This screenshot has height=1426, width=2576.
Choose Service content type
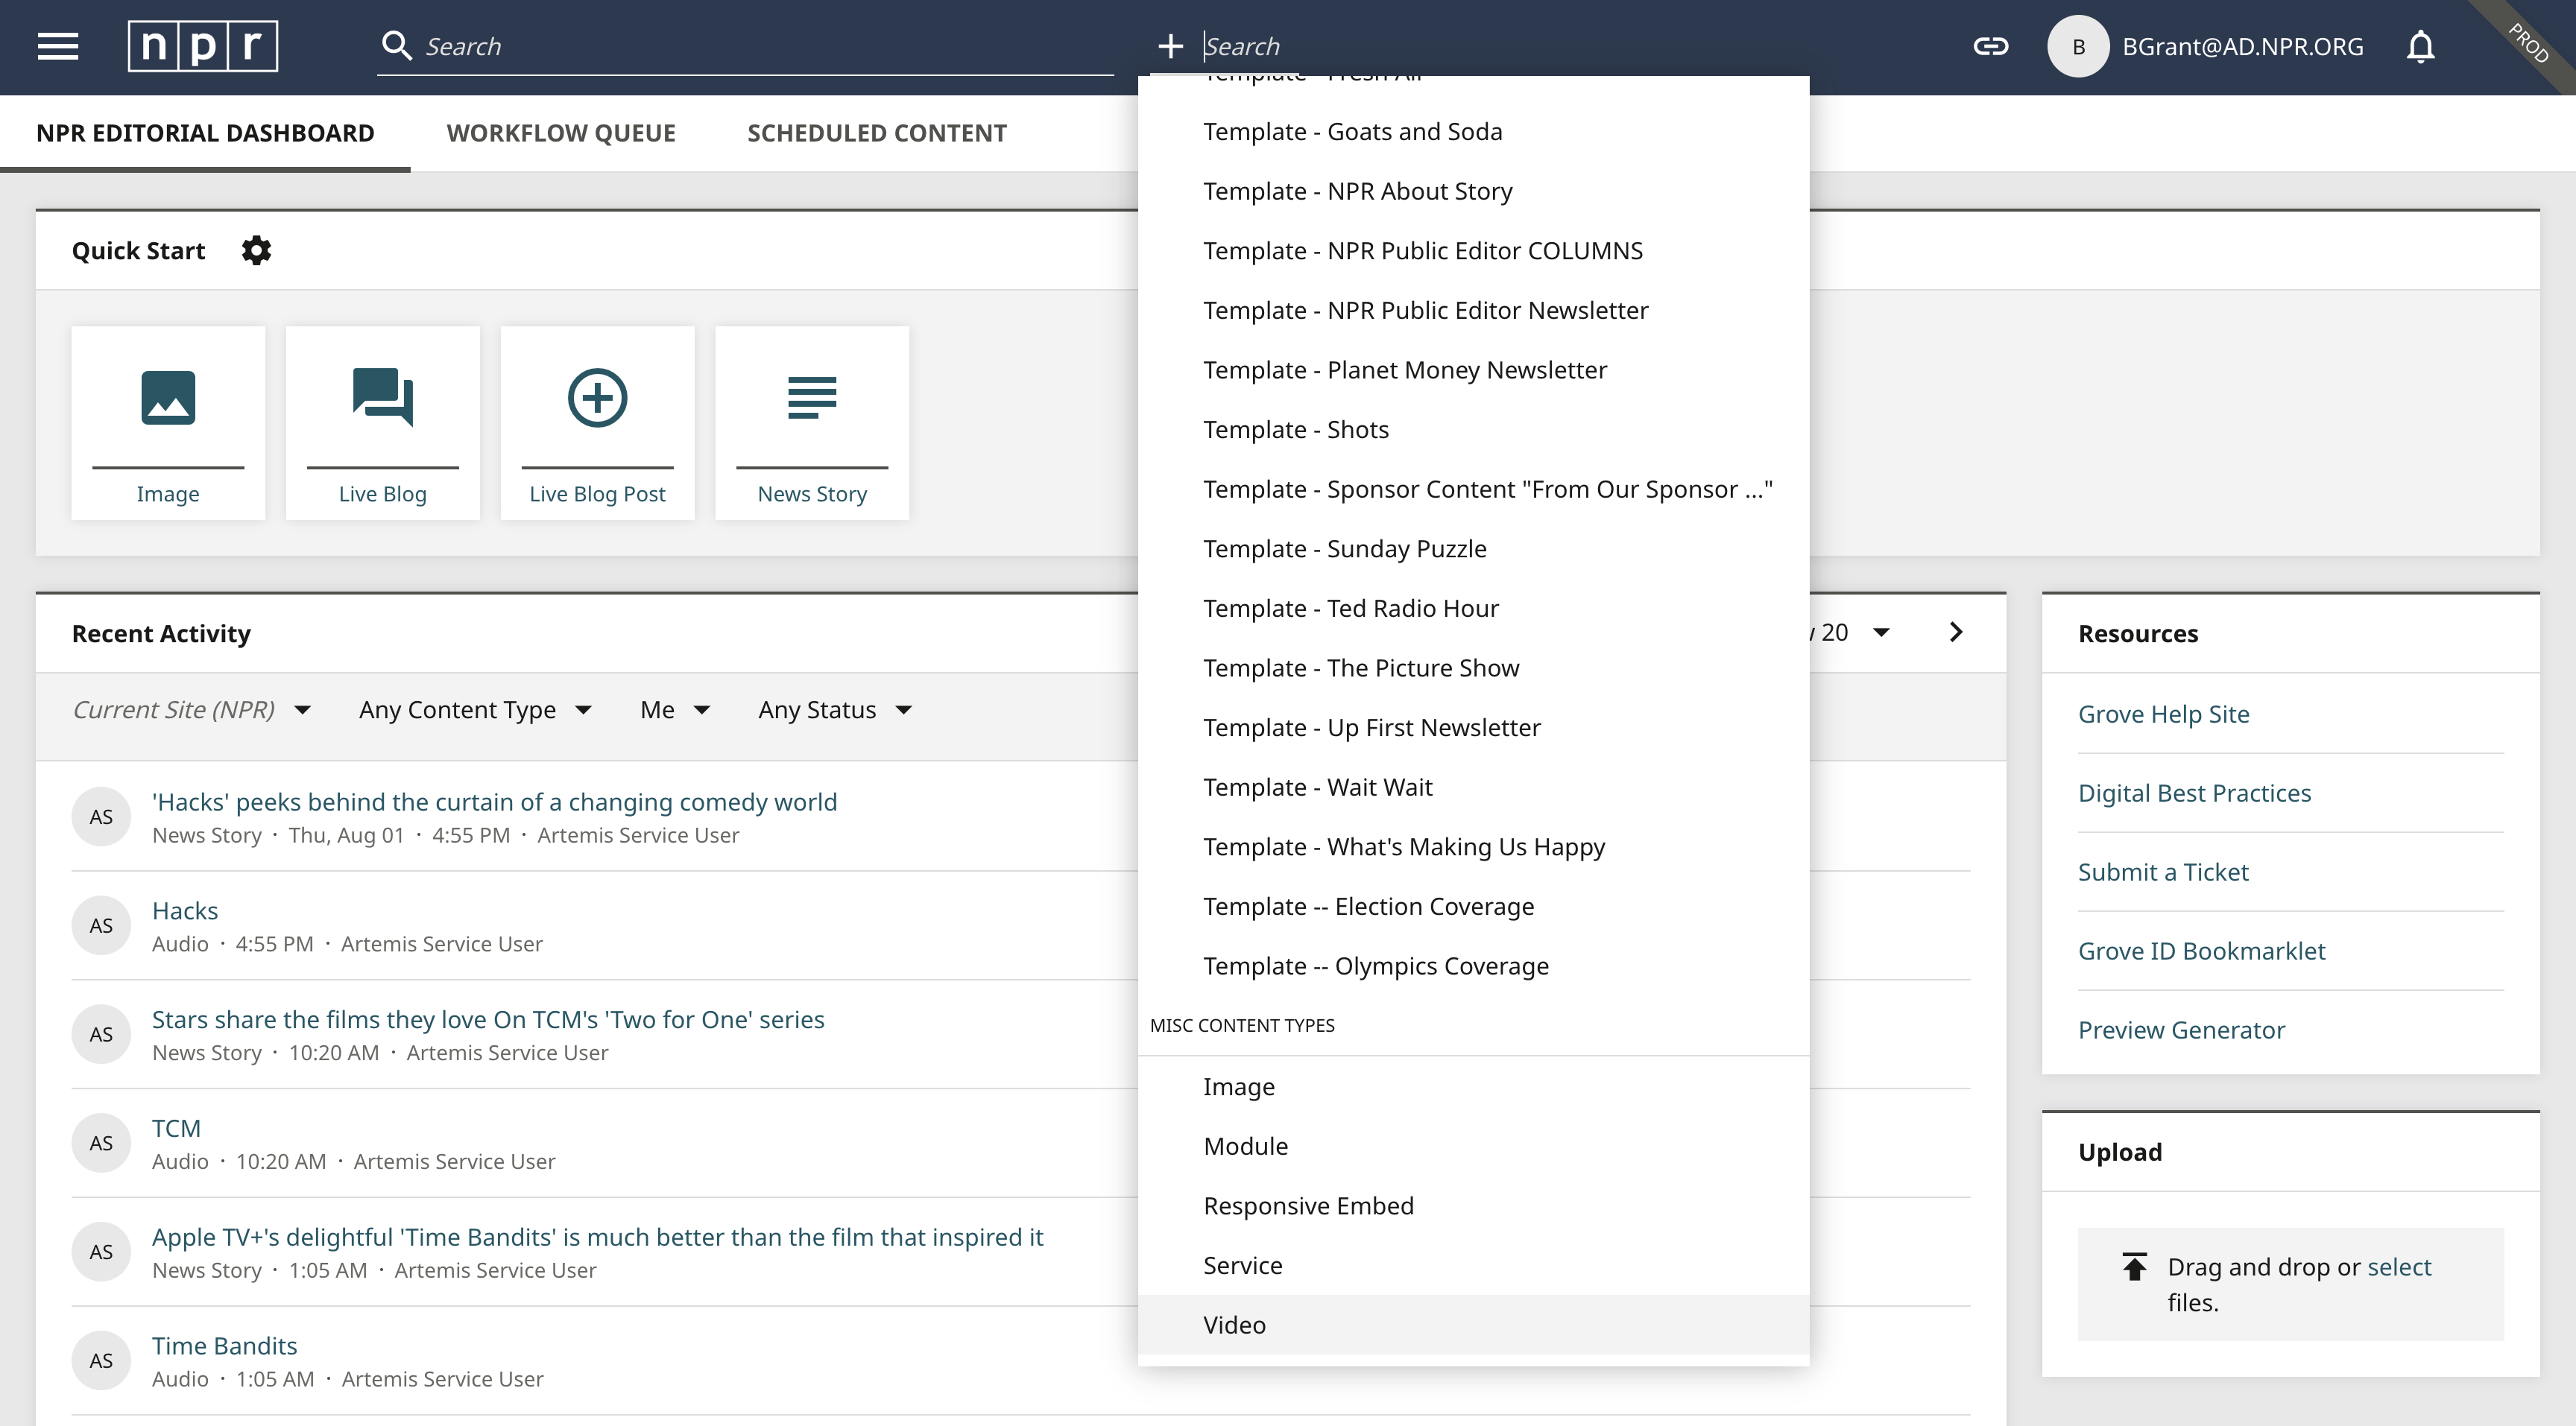tap(1473, 1265)
